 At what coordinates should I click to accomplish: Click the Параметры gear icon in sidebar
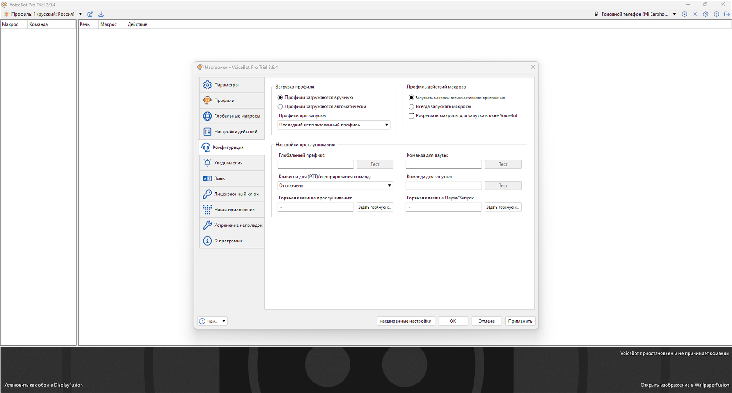pos(207,85)
